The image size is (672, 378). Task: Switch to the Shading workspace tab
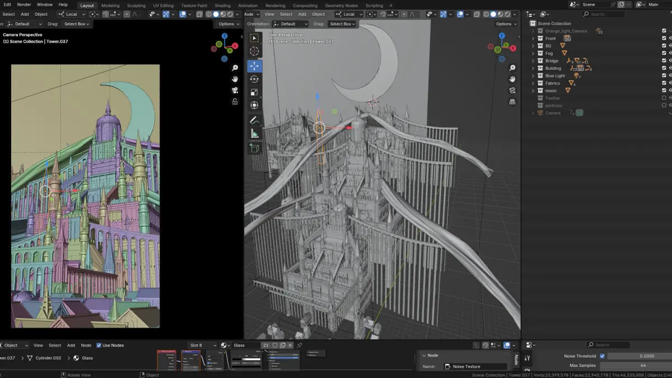click(x=222, y=6)
